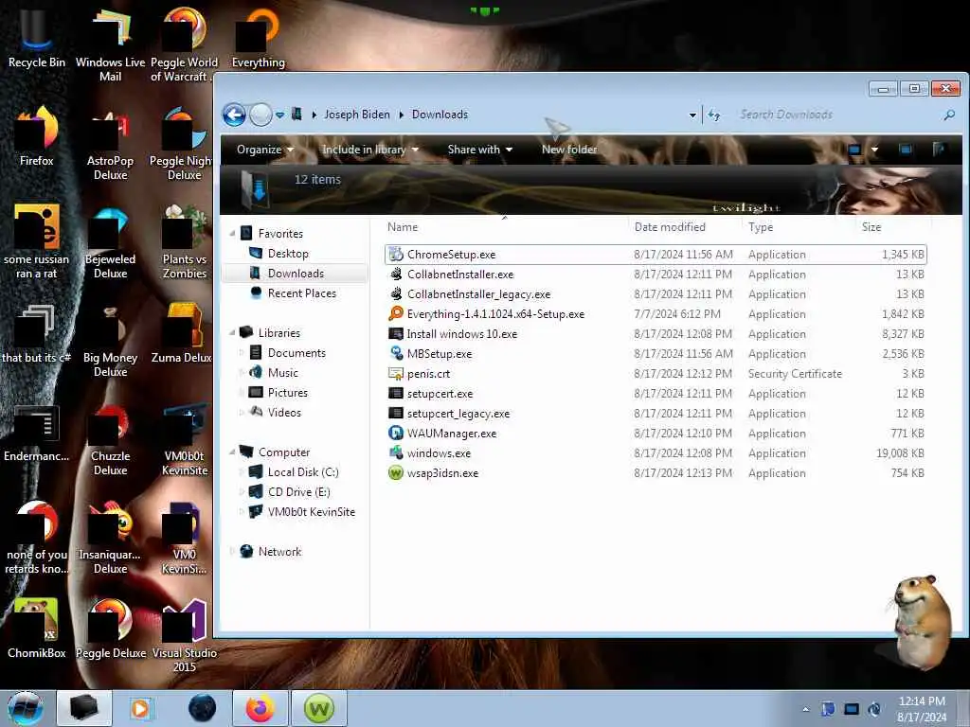Open the address bar history dropdown
The width and height of the screenshot is (970, 727).
692,115
